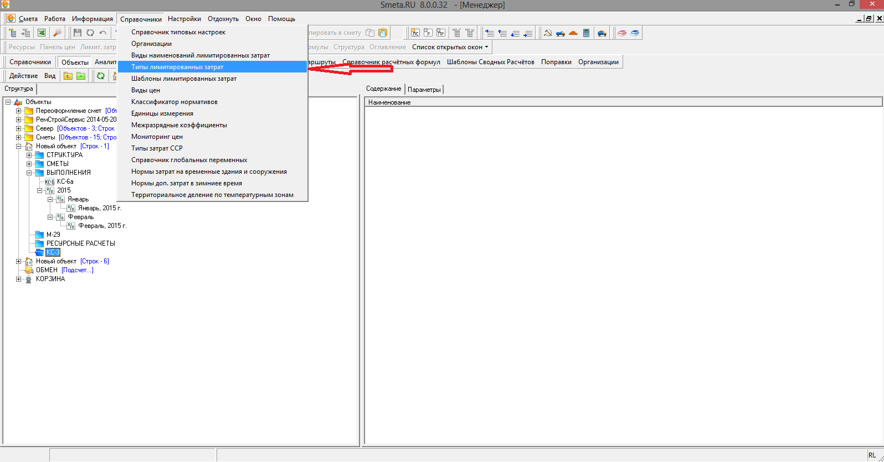The image size is (884, 462).
Task: Click the pink books stack icon
Action: (x=622, y=33)
